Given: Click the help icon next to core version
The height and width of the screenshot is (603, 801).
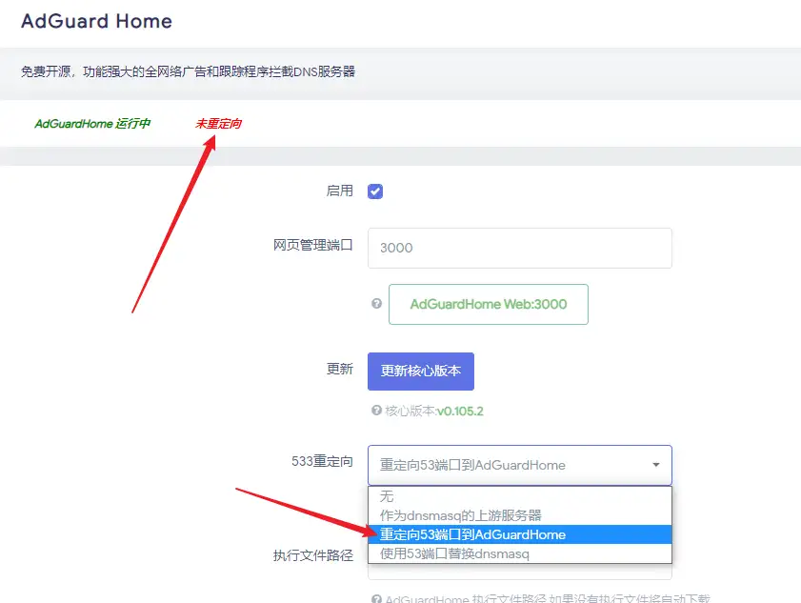Looking at the screenshot, I should [x=376, y=411].
